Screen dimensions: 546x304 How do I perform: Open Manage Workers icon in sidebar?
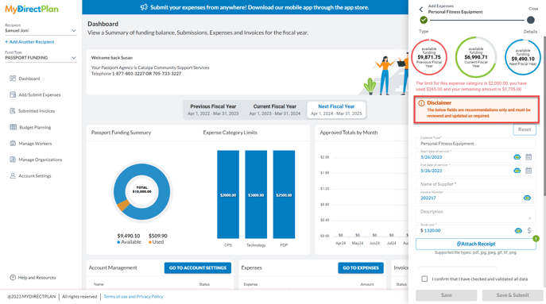pos(13,144)
